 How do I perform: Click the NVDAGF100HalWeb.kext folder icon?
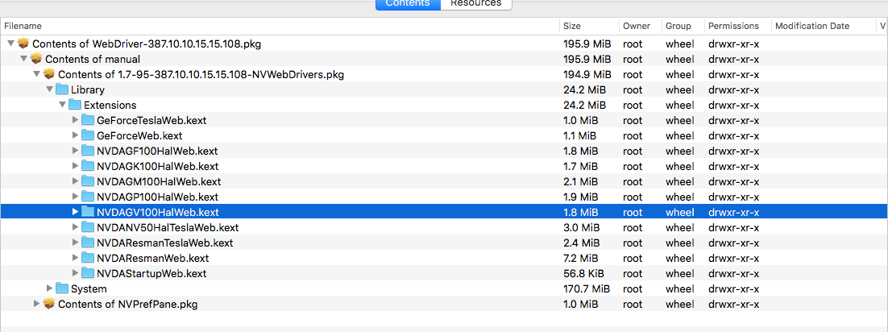click(88, 151)
